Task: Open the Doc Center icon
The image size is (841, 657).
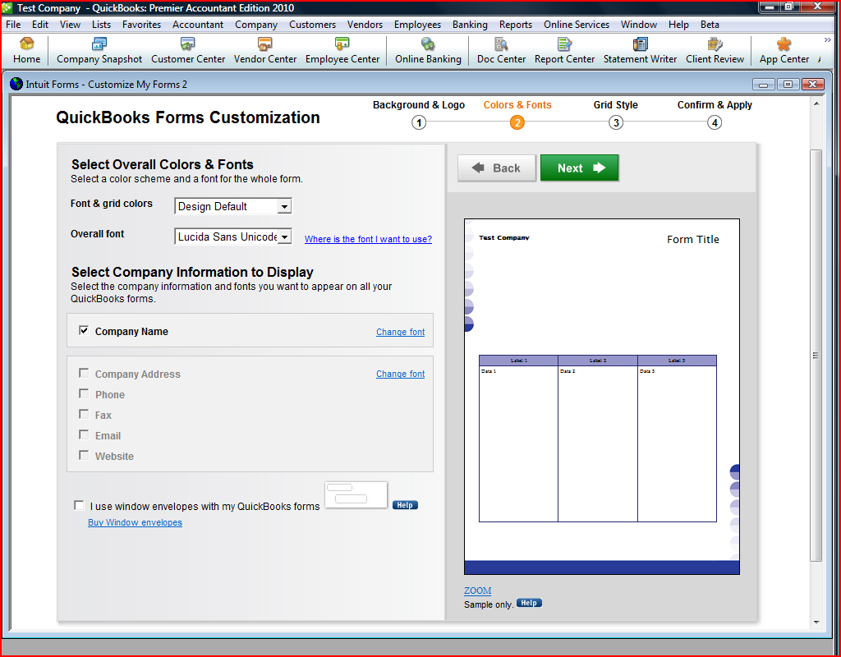Action: (x=501, y=51)
